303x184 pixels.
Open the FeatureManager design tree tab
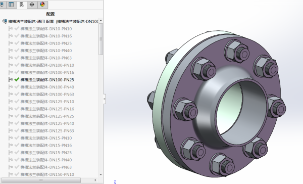[x=2, y=5]
